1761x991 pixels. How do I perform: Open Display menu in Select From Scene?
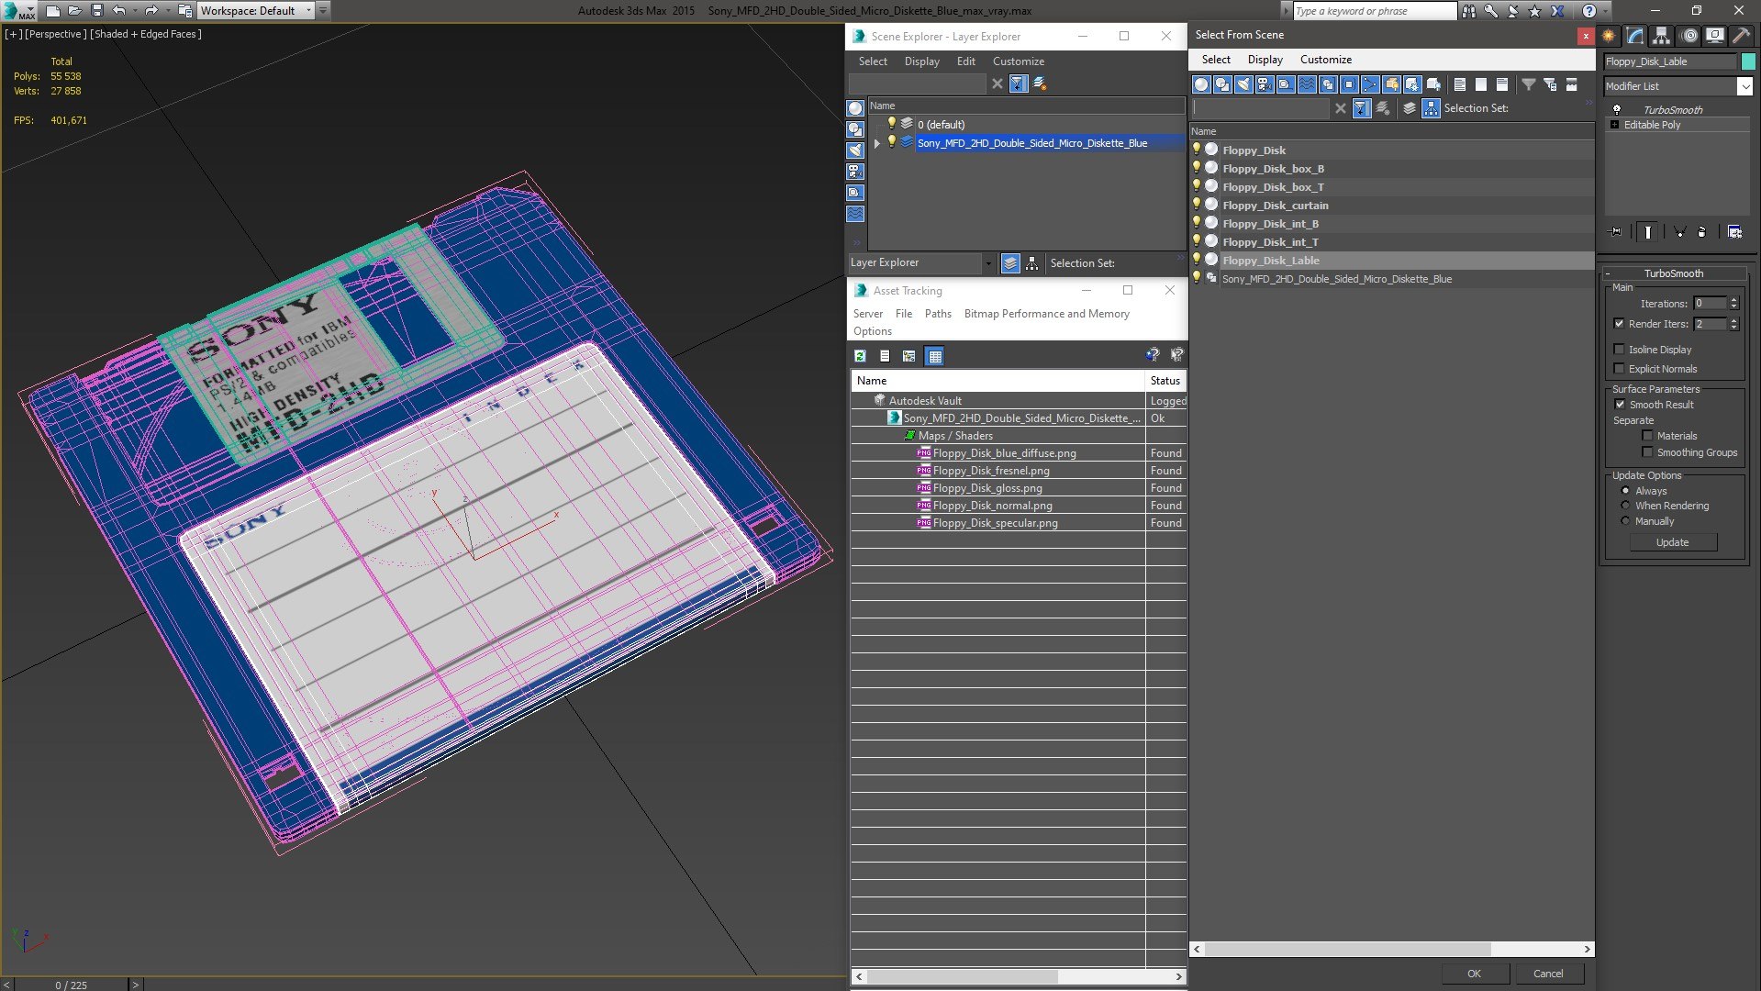(1265, 60)
